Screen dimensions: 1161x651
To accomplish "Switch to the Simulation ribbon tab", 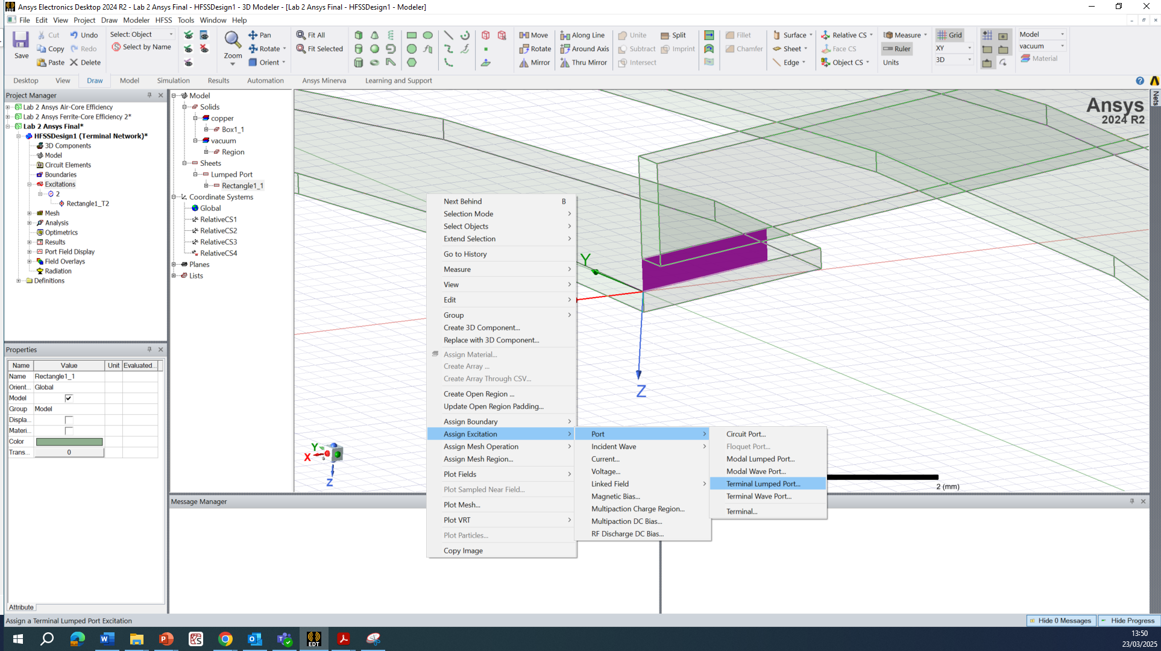I will pos(173,81).
